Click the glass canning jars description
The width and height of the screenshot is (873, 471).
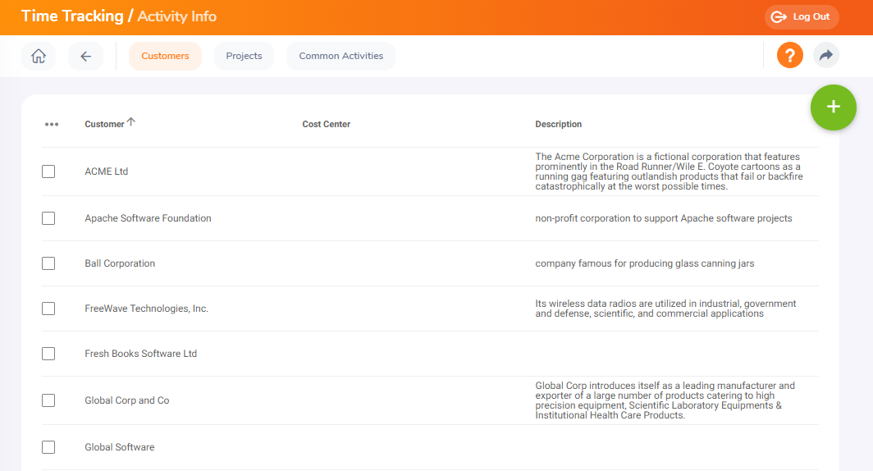(x=645, y=263)
